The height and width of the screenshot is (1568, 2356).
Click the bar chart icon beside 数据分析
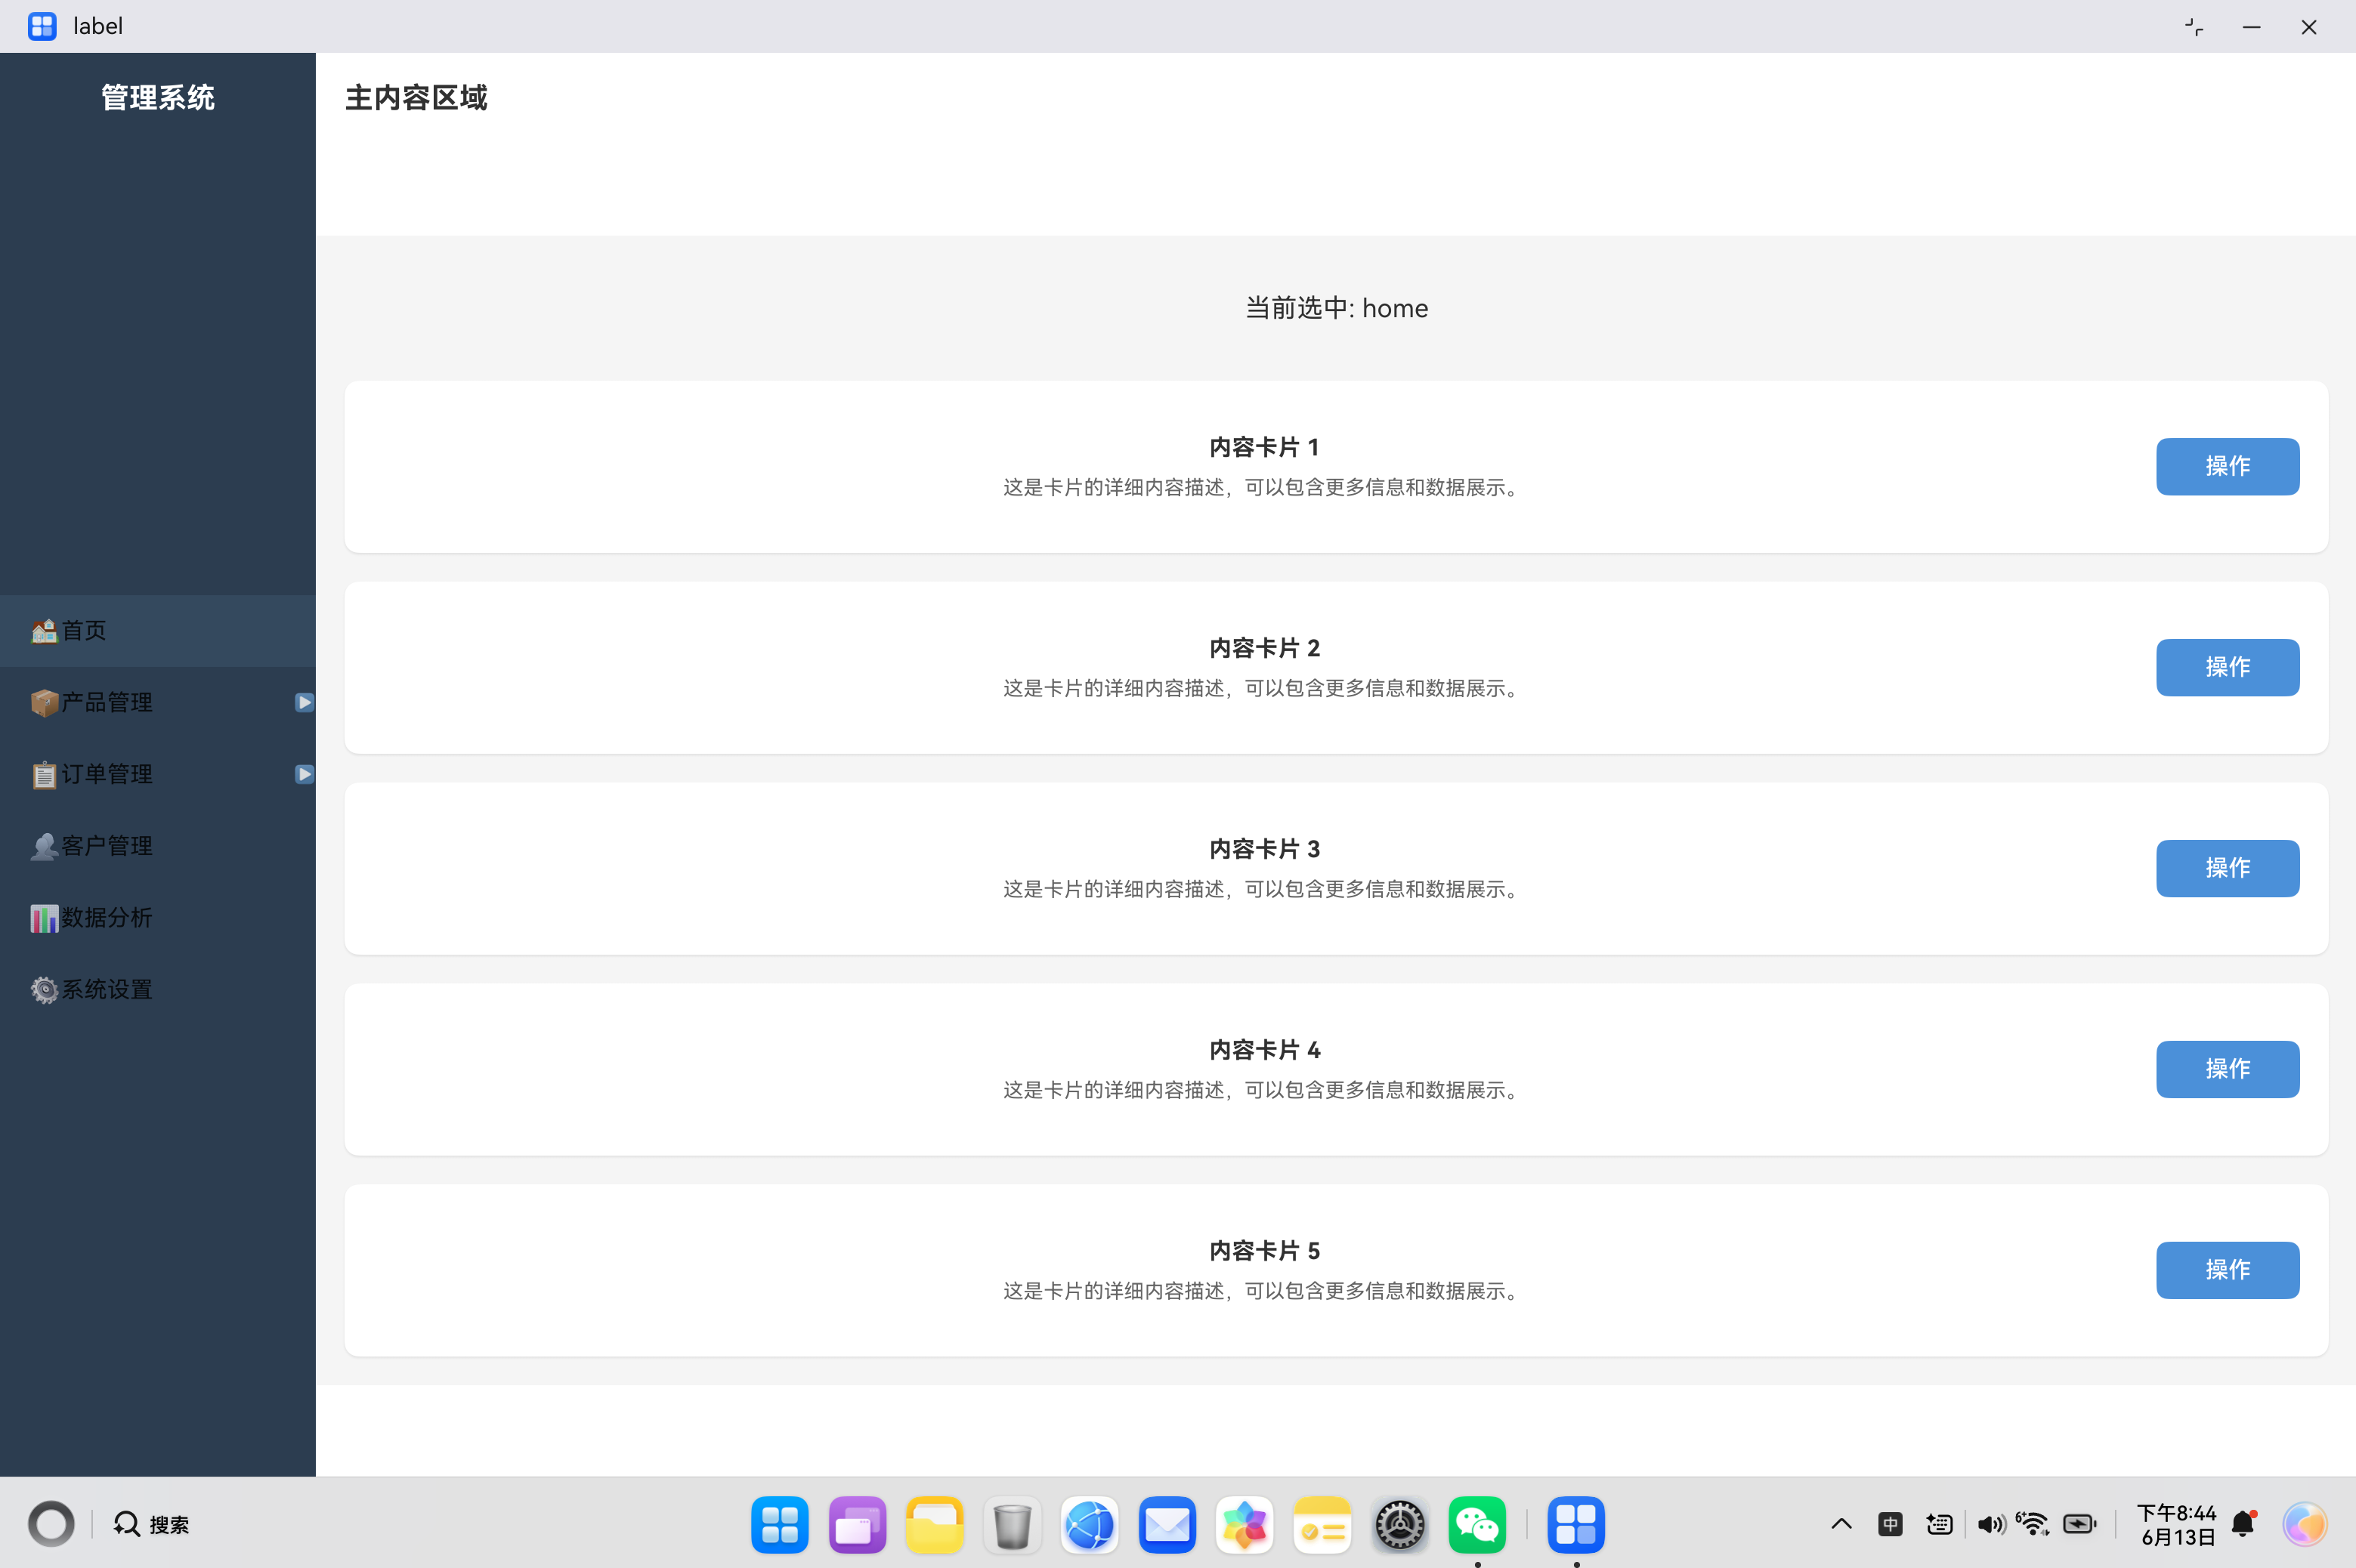pyautogui.click(x=44, y=918)
